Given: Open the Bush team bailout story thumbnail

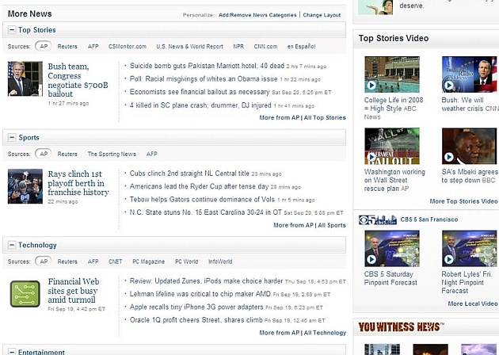Looking at the screenshot, I should click(x=25, y=79).
